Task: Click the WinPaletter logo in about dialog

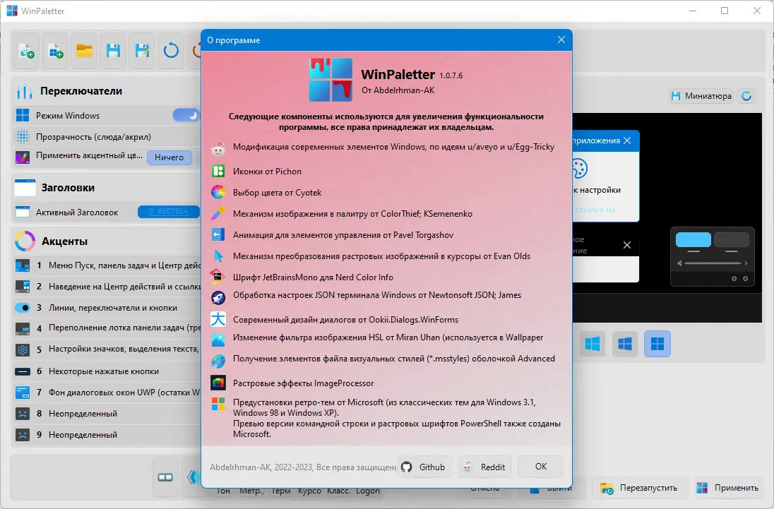Action: tap(331, 80)
